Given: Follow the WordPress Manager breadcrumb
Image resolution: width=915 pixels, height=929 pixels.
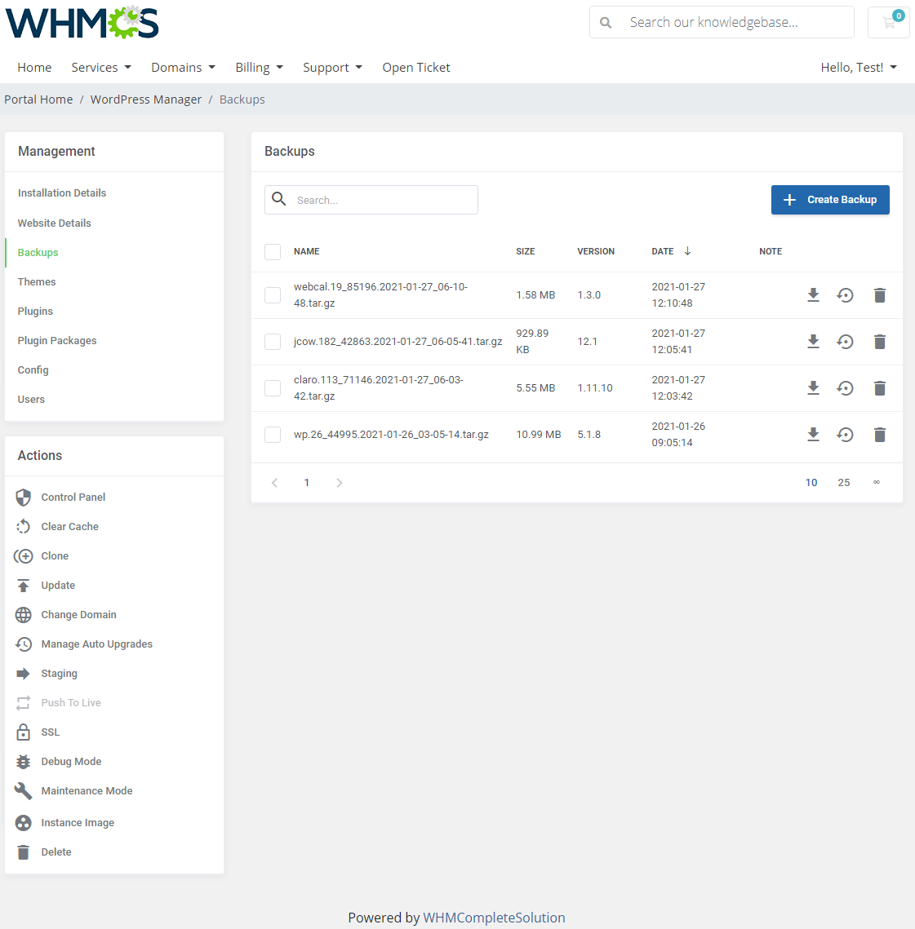Looking at the screenshot, I should click(146, 100).
